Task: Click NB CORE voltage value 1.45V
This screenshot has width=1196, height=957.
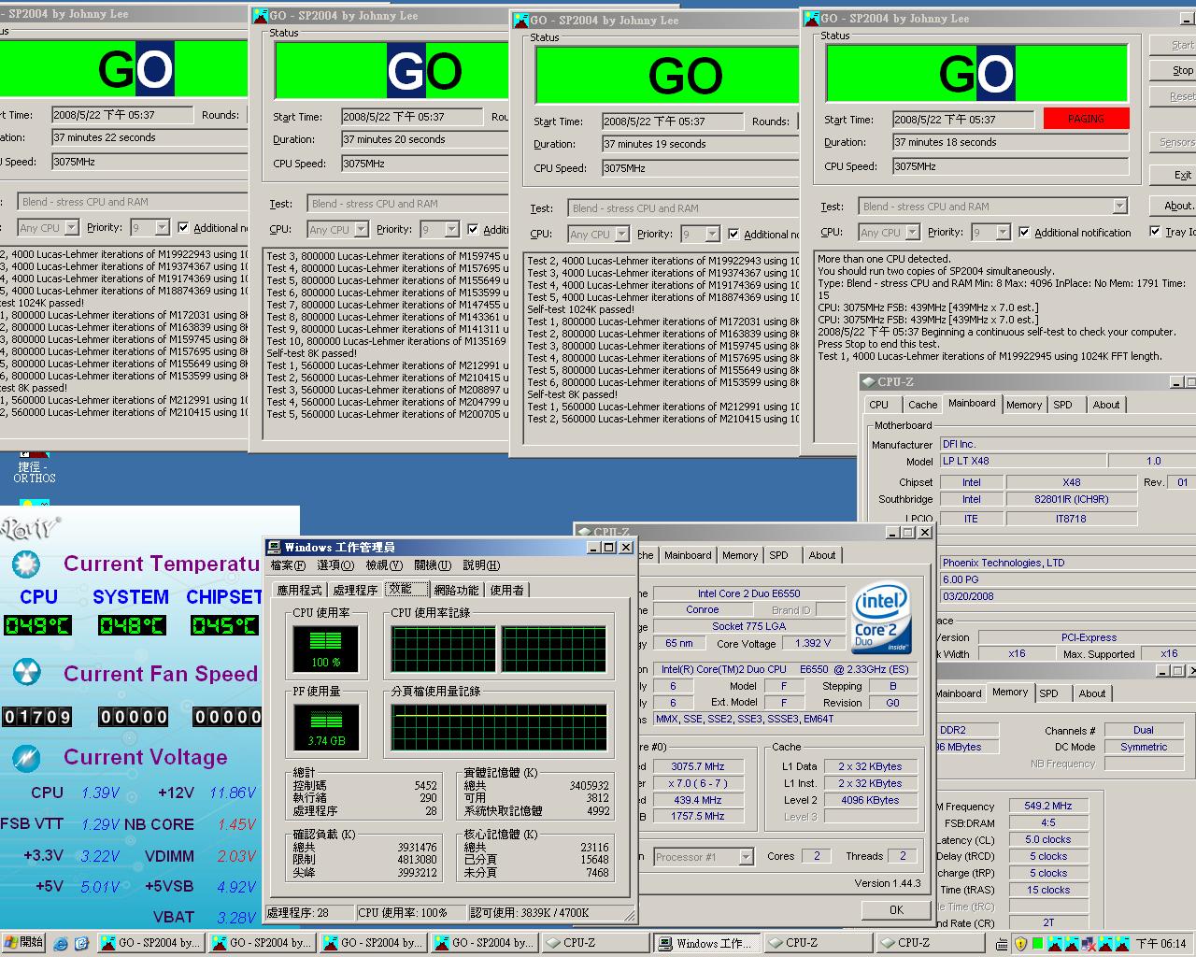Action: 236,824
